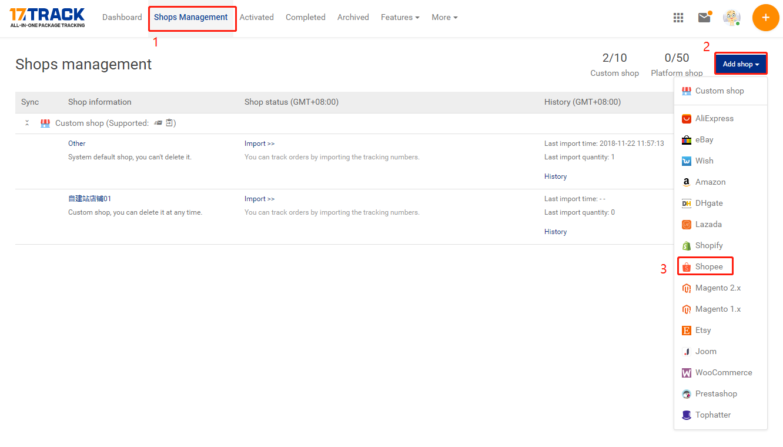This screenshot has width=783, height=447.
Task: Click the Sync column header
Action: point(30,102)
